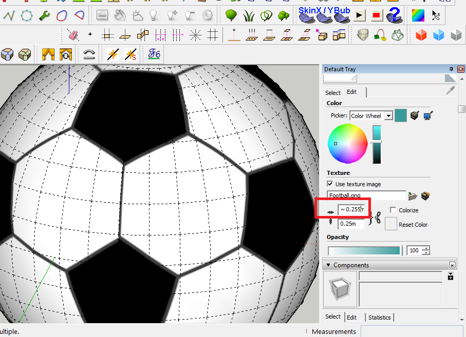Click the component preview cube thumbnail
Image resolution: width=466 pixels, height=337 pixels.
[x=340, y=289]
